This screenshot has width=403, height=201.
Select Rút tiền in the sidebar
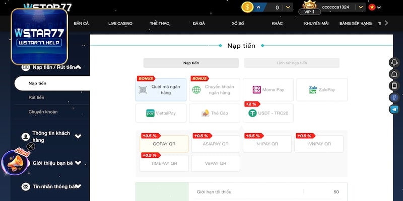click(36, 97)
